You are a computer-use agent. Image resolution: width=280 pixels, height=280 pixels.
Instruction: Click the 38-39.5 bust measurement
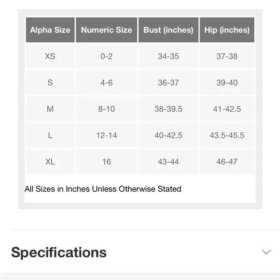(168, 109)
